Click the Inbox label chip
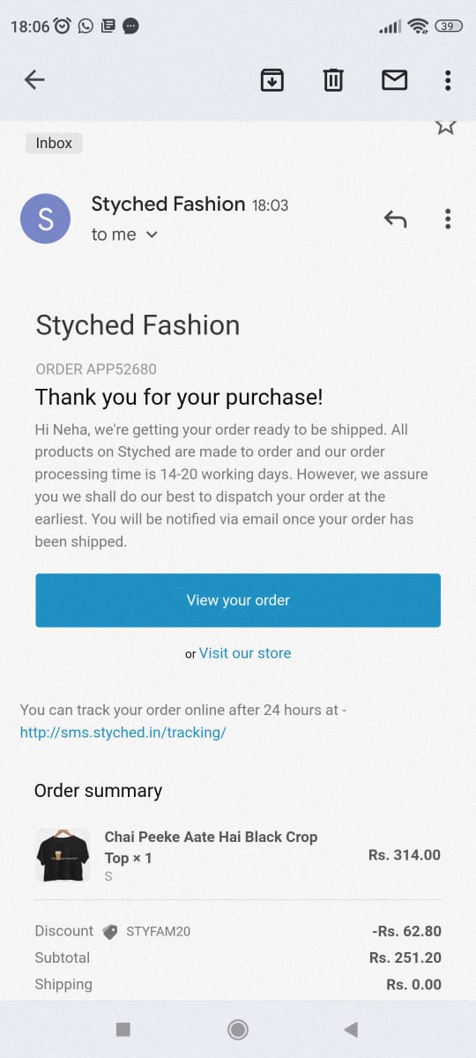Screen dimensions: 476x1058 (x=54, y=143)
